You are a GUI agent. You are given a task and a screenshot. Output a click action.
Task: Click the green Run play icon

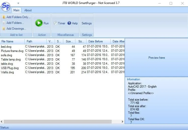click(x=39, y=23)
